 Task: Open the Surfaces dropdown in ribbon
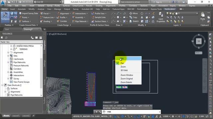pos(25,21)
